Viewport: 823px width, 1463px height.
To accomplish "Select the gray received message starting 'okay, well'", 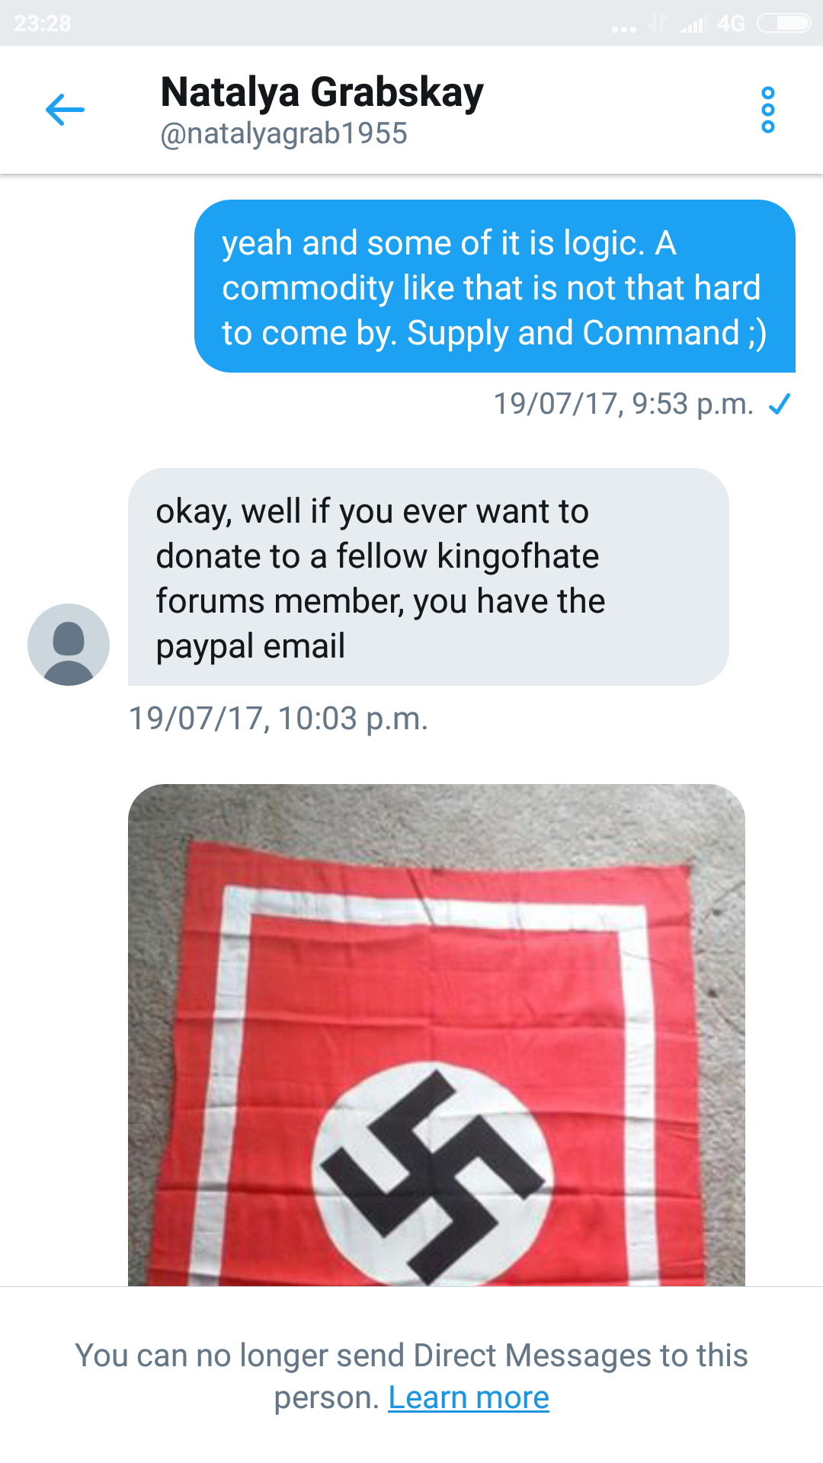I will [428, 577].
